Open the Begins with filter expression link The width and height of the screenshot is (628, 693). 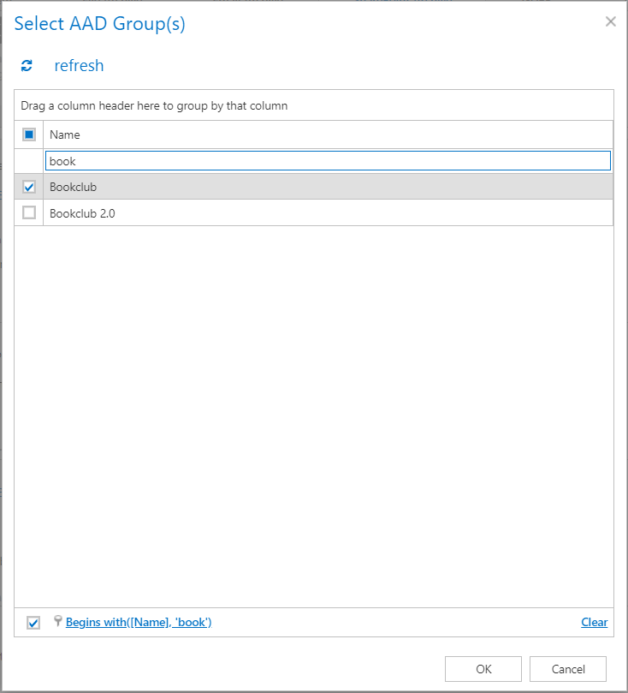(x=139, y=623)
